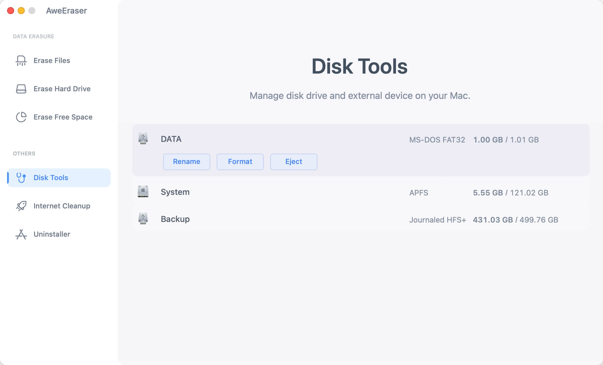Image resolution: width=603 pixels, height=365 pixels.
Task: Click the Erase Free Space pie icon
Action: [21, 117]
